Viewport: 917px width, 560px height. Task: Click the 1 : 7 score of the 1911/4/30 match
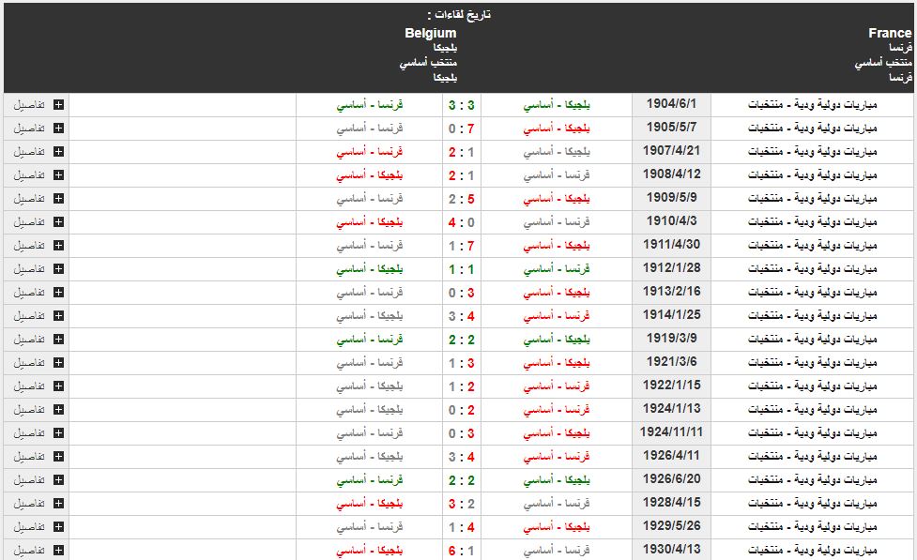(462, 246)
